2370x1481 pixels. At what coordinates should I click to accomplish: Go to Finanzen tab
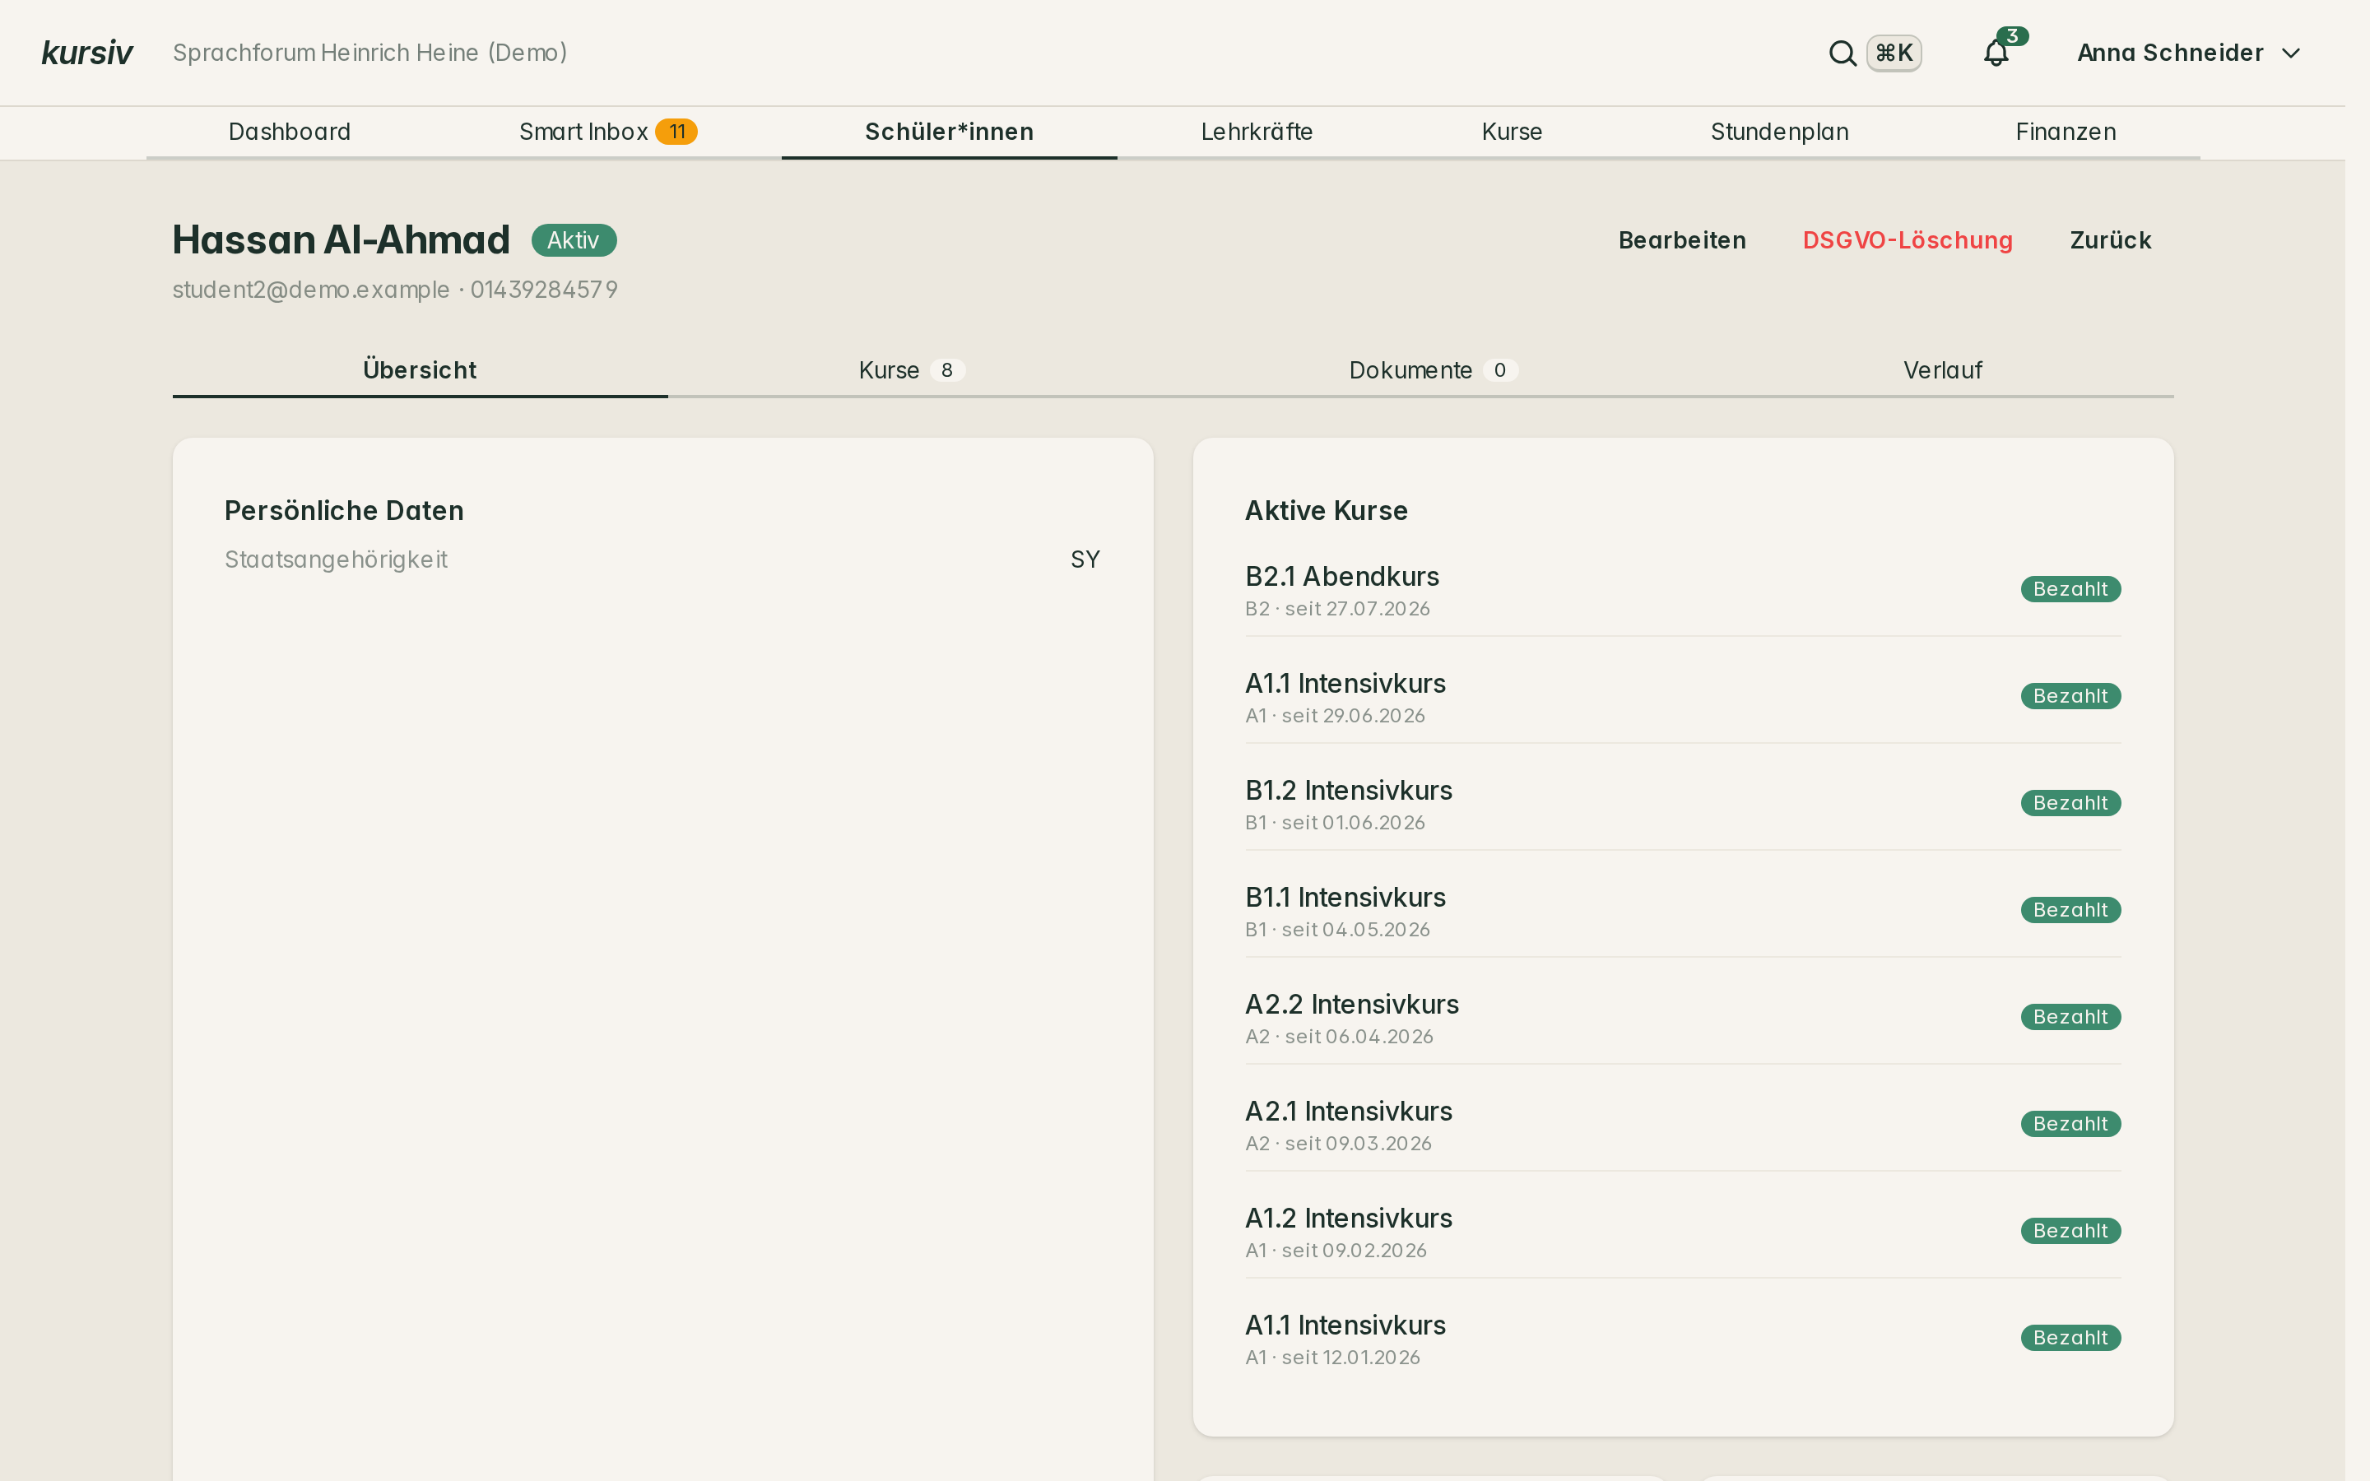point(2066,132)
